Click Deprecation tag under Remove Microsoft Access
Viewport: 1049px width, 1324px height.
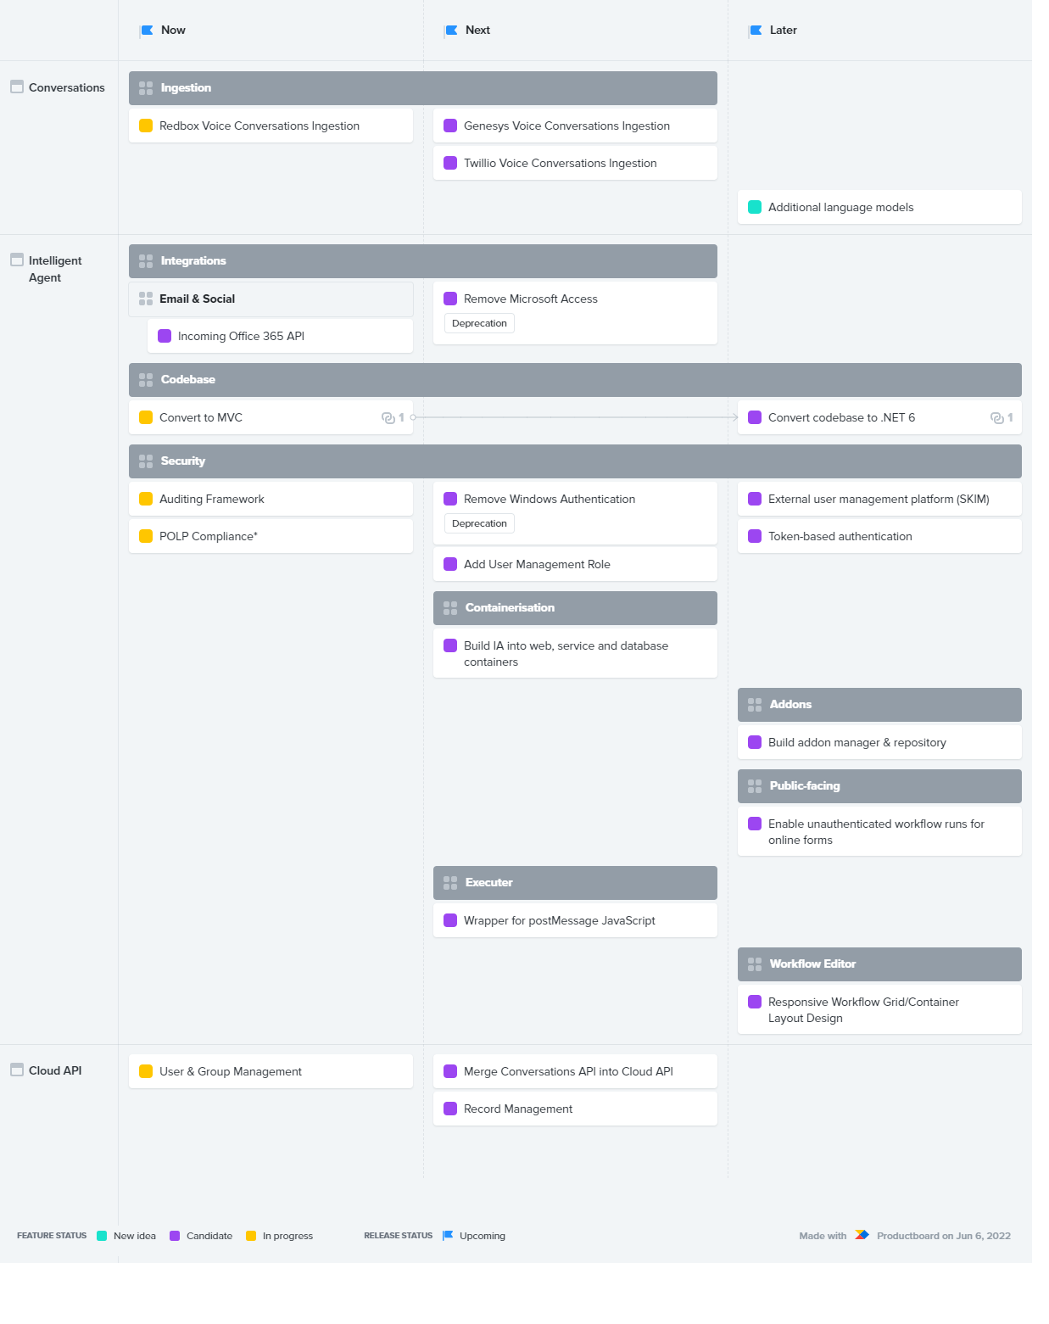[x=479, y=323]
